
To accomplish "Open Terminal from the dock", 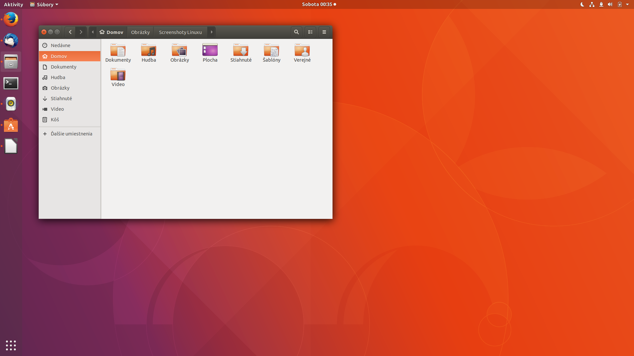I will (x=11, y=83).
